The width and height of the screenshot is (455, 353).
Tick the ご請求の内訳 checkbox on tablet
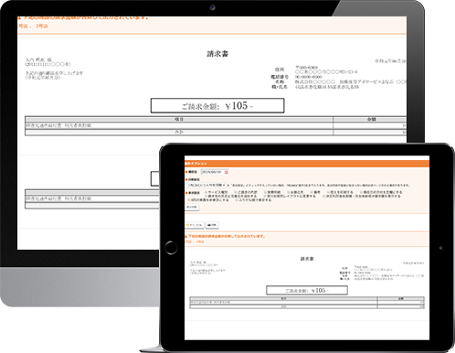tap(236, 192)
